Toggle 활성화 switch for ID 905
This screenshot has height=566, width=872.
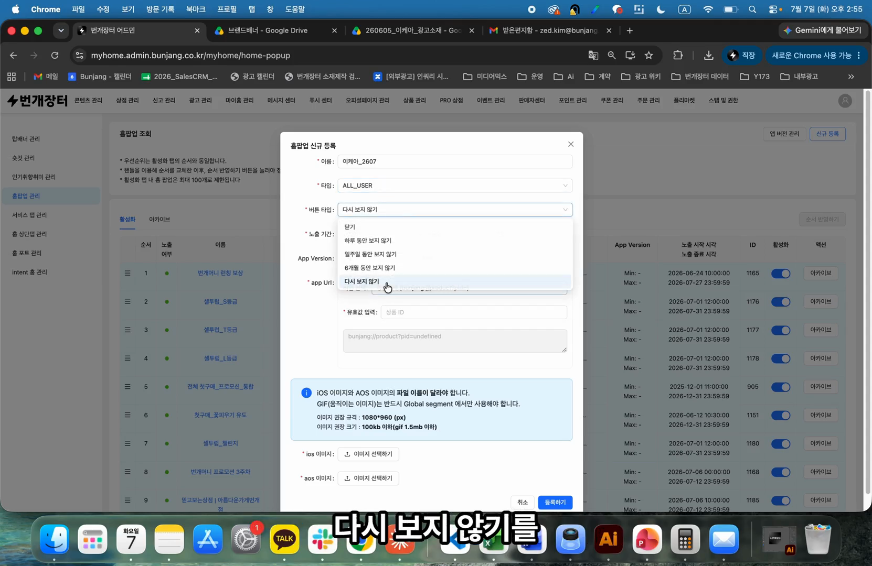(x=781, y=387)
